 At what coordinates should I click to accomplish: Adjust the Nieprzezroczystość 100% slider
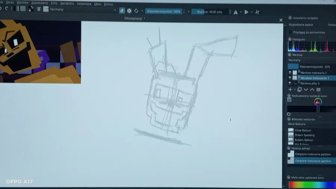pos(164,11)
